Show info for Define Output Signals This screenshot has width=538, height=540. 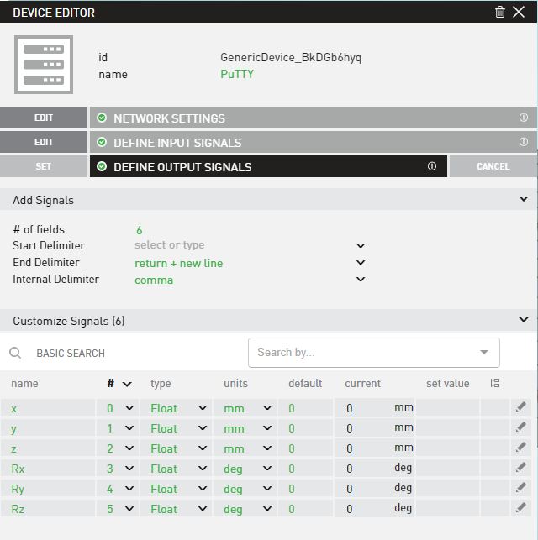pos(432,166)
